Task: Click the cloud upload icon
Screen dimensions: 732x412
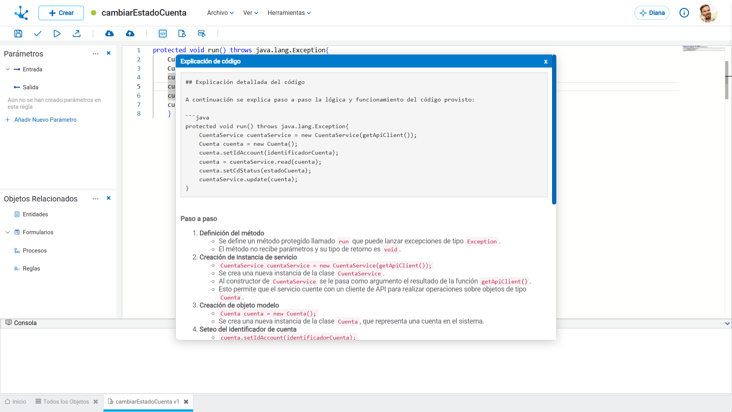Action: pyautogui.click(x=130, y=34)
